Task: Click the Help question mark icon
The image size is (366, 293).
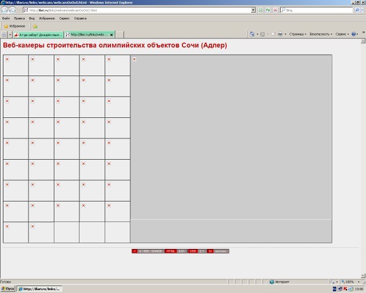Action: click(x=354, y=34)
